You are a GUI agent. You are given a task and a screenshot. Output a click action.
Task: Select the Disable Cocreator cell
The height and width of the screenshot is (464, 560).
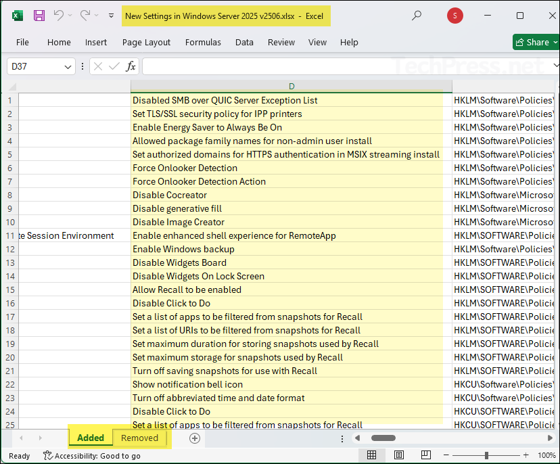click(x=170, y=195)
